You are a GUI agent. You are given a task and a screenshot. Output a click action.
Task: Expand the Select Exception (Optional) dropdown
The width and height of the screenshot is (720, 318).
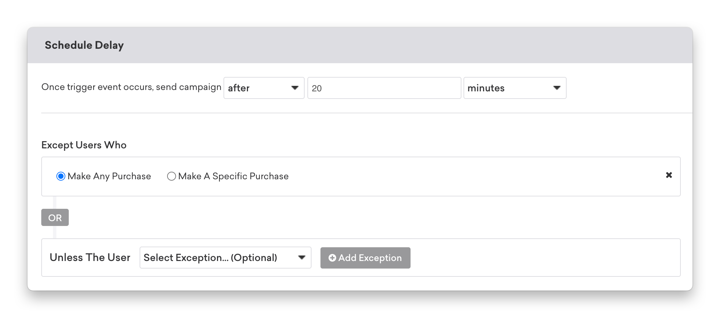coord(226,258)
